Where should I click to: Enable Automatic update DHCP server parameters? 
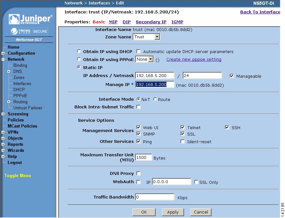138,51
